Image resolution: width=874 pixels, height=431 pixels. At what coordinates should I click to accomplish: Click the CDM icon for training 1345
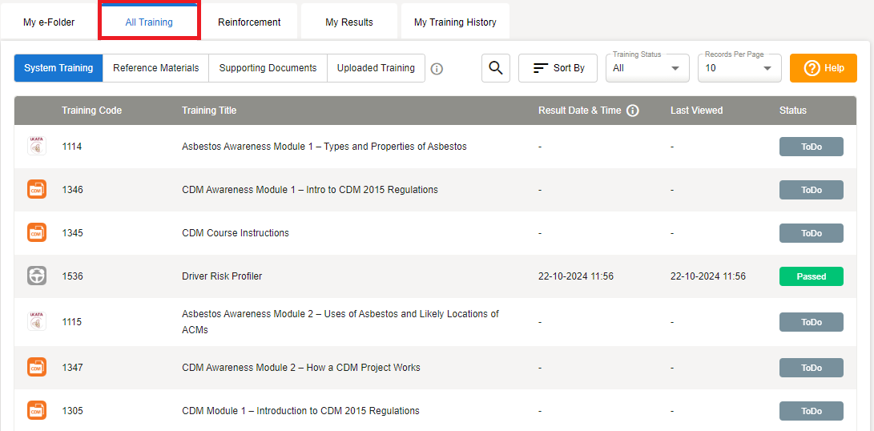37,233
